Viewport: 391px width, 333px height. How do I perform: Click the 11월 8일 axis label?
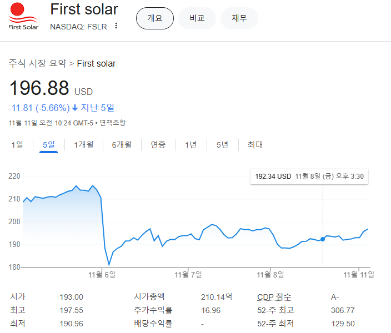click(270, 275)
